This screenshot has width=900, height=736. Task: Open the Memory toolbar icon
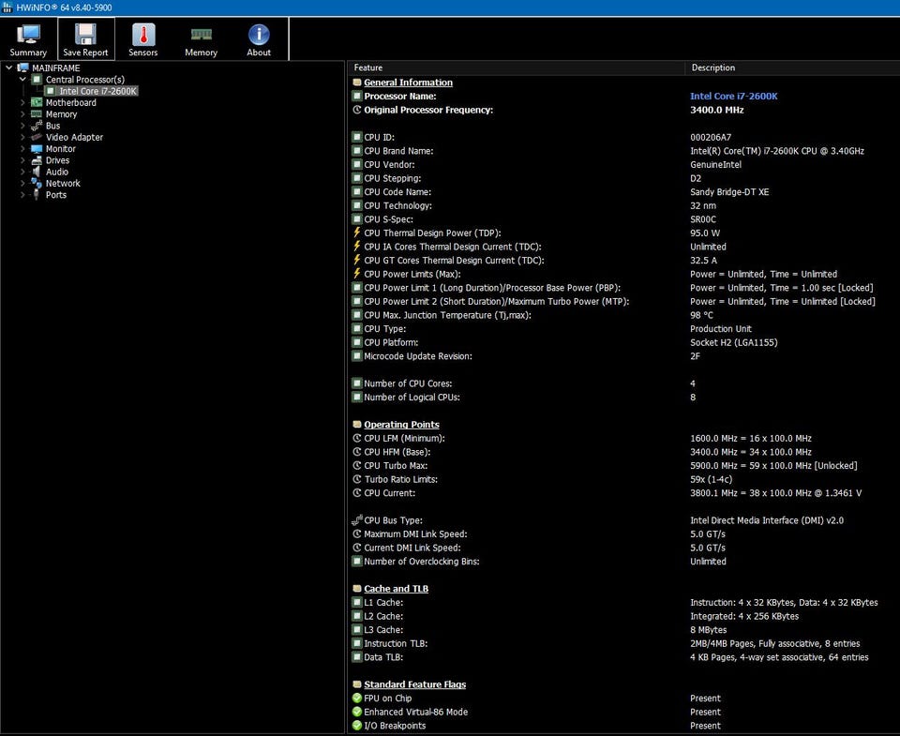tap(201, 35)
